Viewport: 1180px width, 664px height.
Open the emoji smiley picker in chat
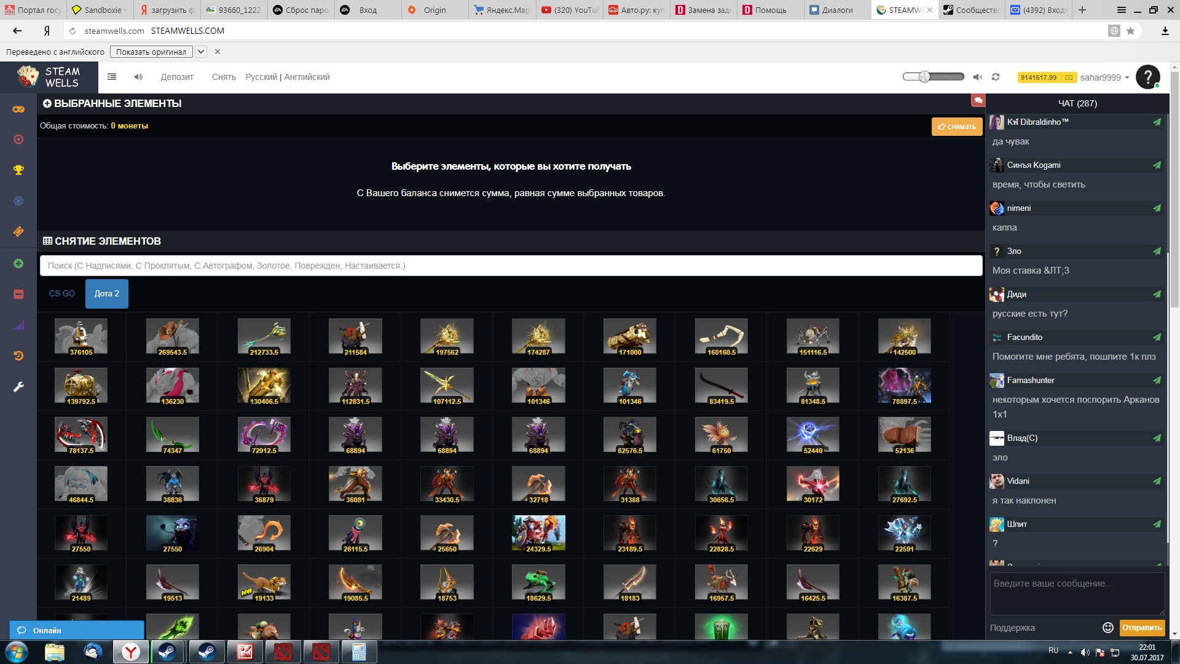(x=1108, y=628)
